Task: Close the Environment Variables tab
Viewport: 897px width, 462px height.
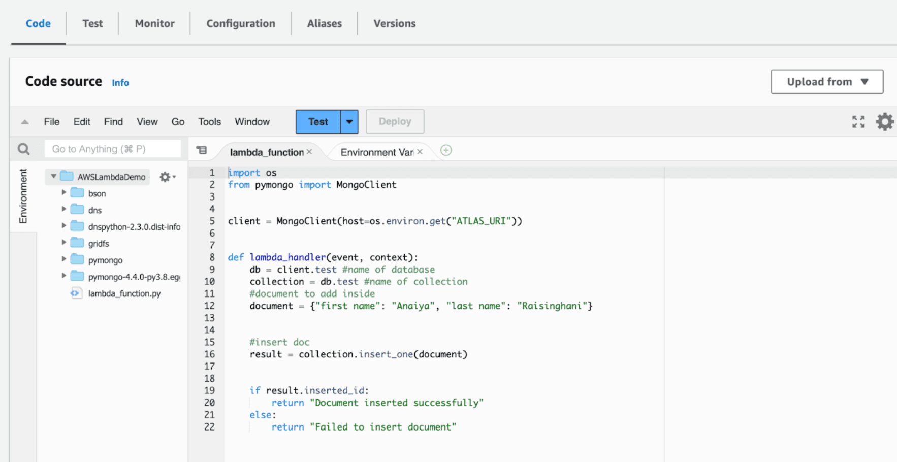Action: pos(420,152)
